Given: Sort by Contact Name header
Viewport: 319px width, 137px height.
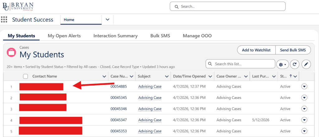Looking at the screenshot, I should [x=45, y=76].
